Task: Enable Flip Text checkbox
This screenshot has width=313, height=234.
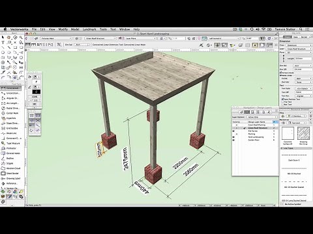Action: [x=283, y=101]
